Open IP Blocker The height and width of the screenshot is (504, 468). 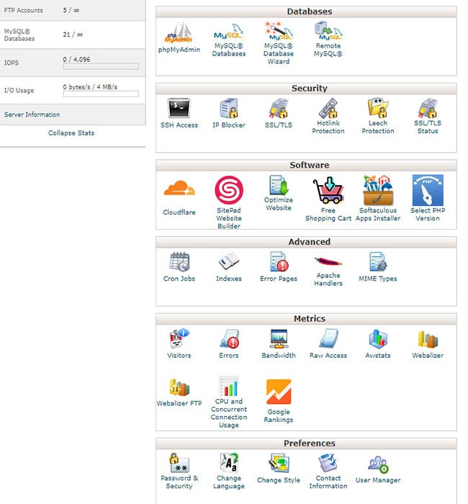(x=229, y=114)
